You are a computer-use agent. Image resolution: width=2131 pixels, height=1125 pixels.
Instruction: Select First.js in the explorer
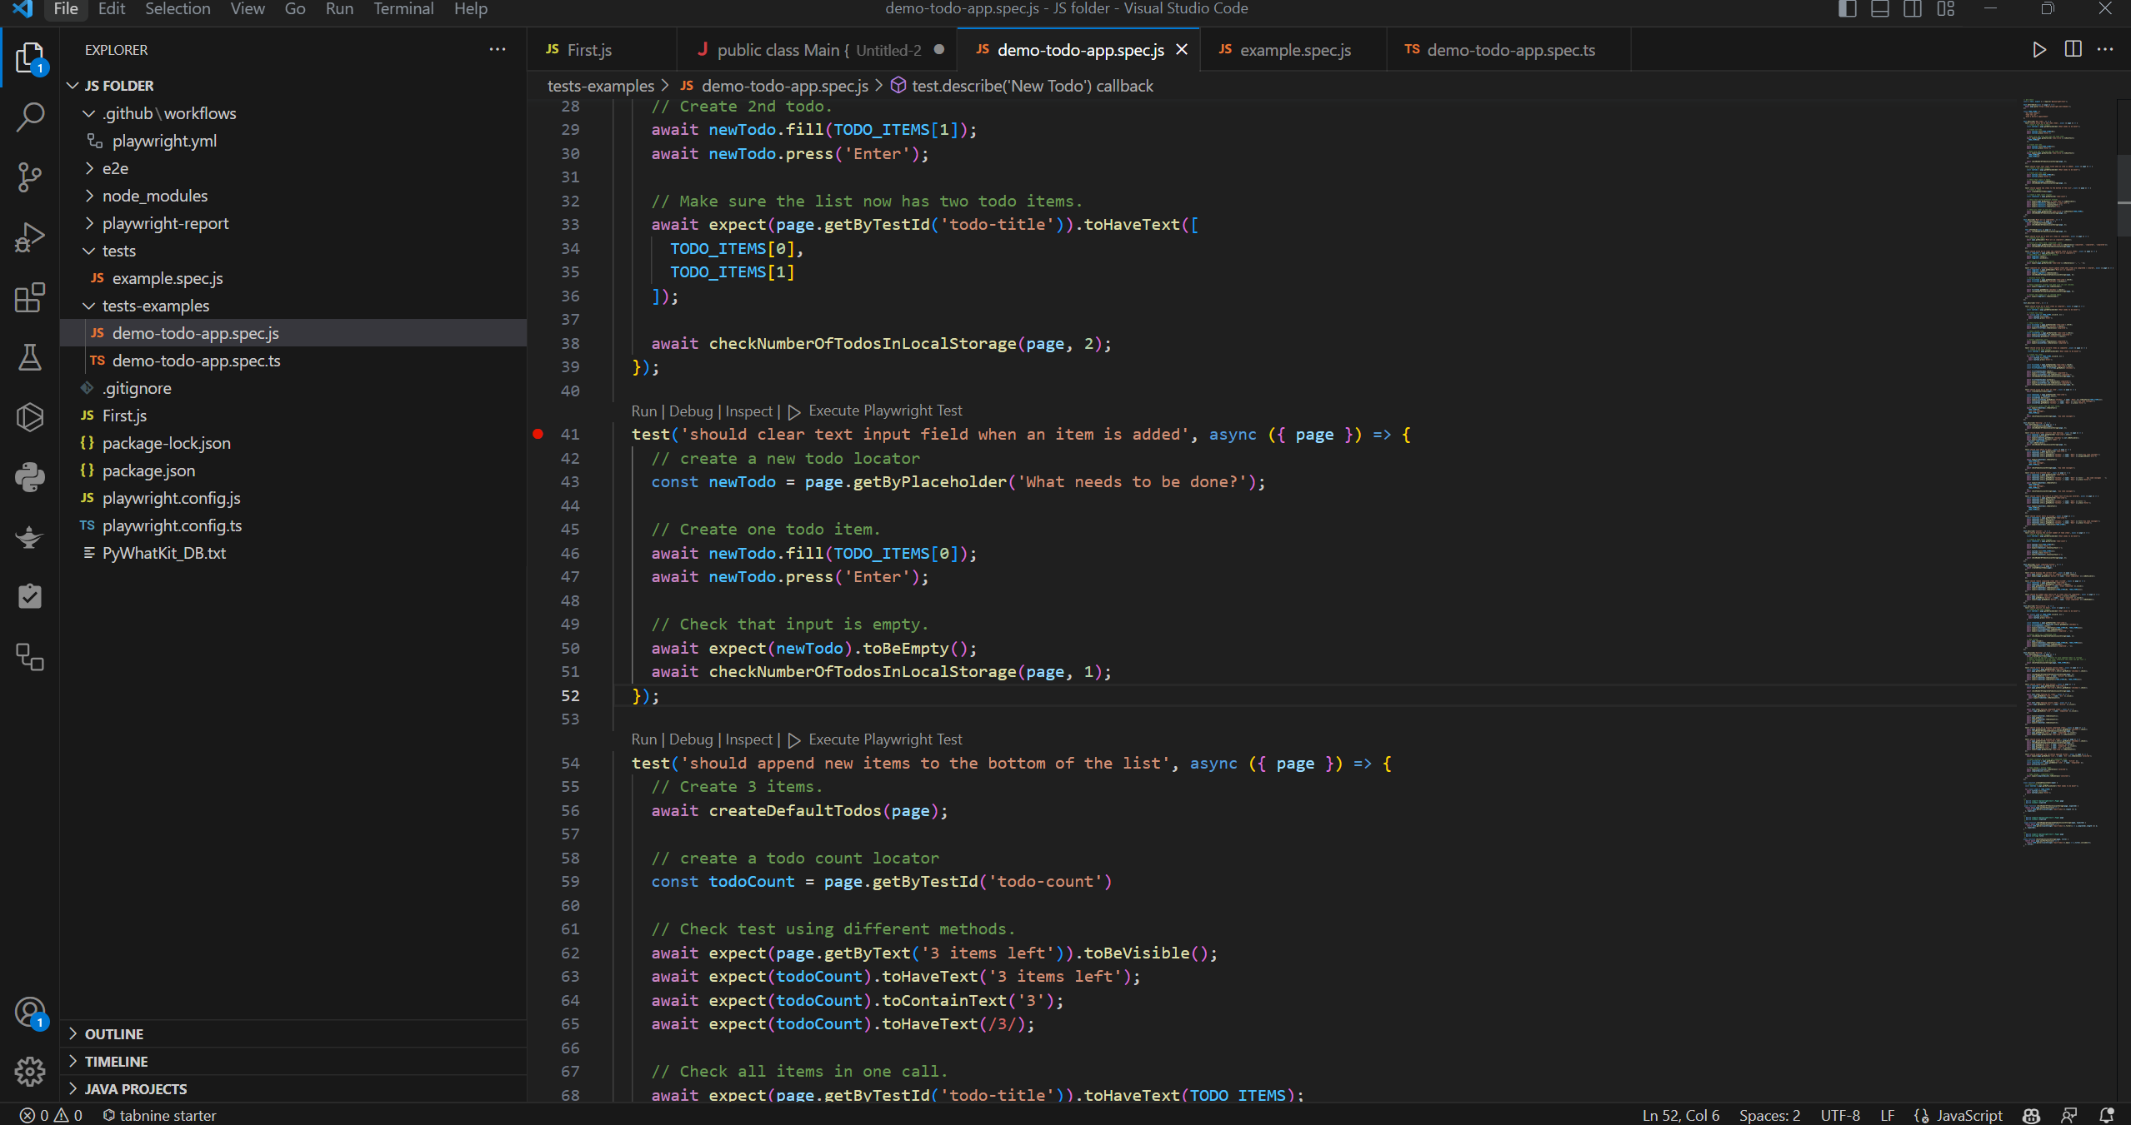(124, 416)
